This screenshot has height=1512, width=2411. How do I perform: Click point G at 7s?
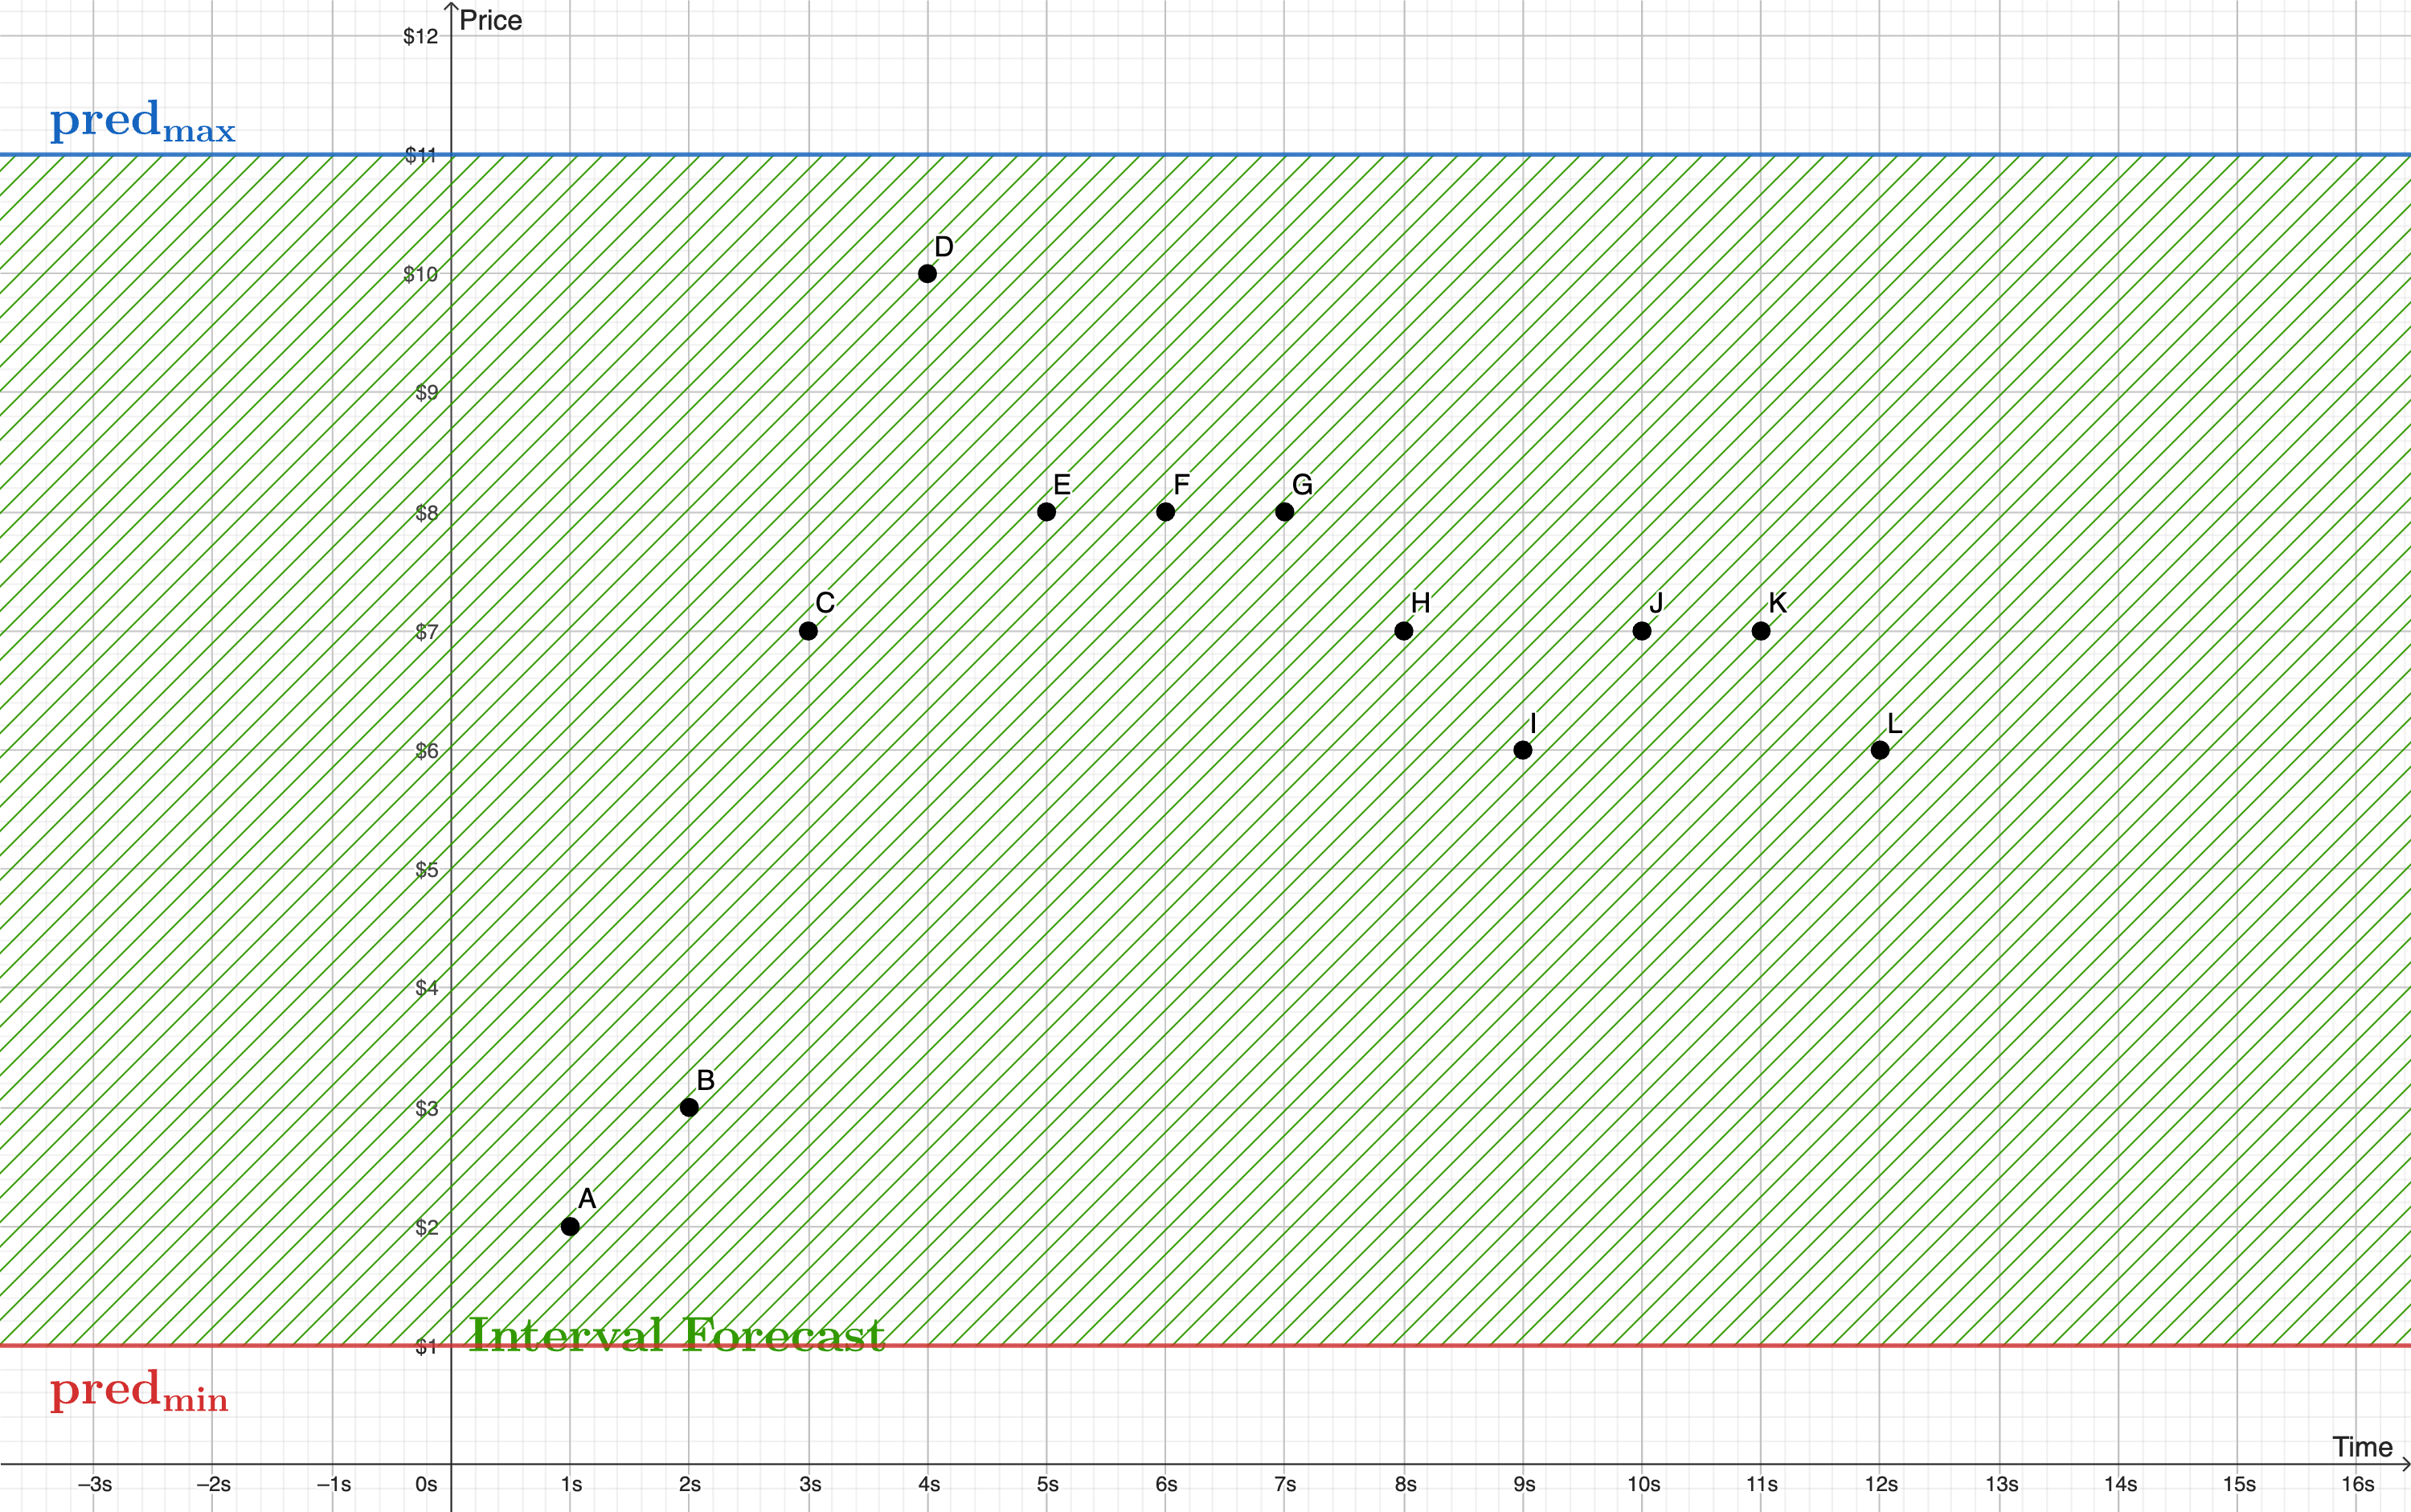1284,512
